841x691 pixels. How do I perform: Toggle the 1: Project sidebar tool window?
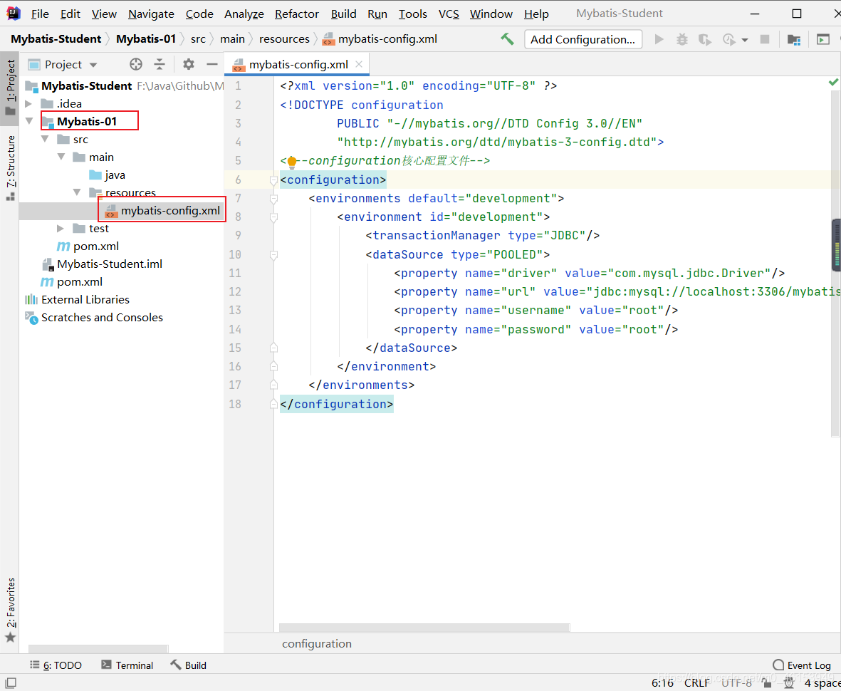tap(10, 85)
